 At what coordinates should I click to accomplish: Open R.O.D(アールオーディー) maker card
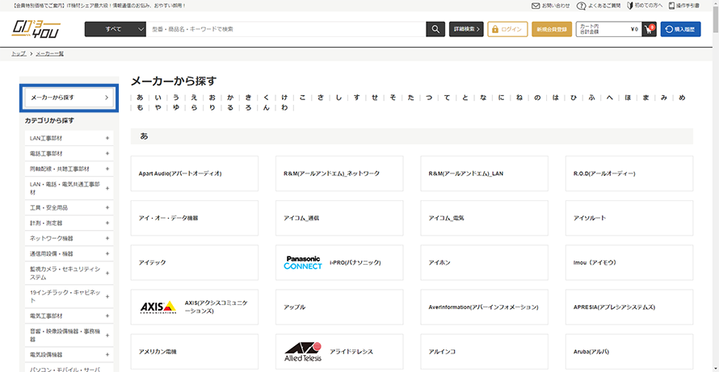[x=629, y=173]
